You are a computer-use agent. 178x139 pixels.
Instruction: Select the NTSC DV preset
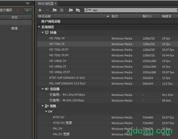pyautogui.click(x=107, y=117)
